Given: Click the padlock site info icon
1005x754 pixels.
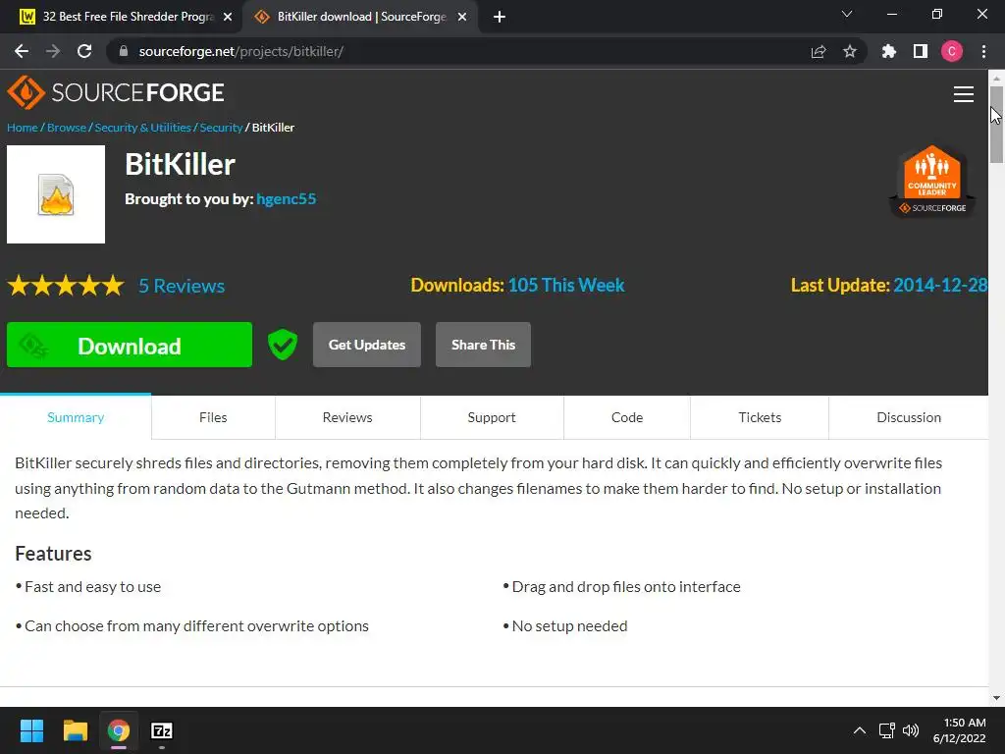Looking at the screenshot, I should [x=124, y=51].
